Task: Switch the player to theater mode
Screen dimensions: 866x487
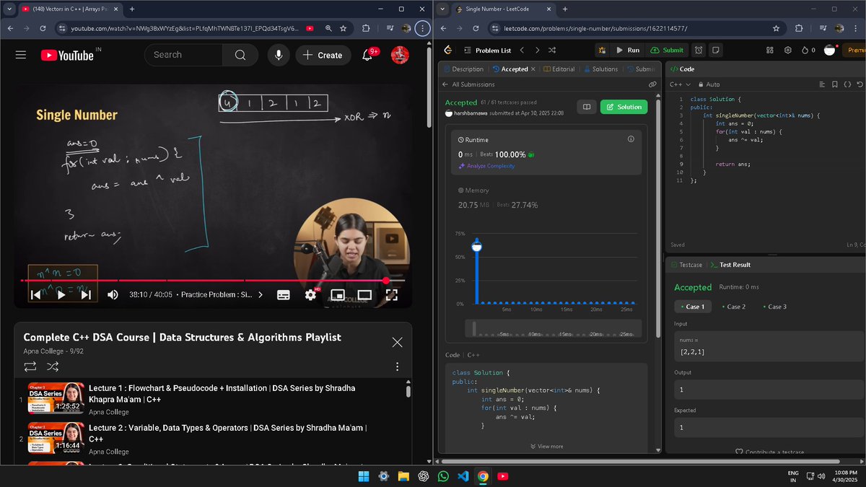Action: tap(364, 294)
